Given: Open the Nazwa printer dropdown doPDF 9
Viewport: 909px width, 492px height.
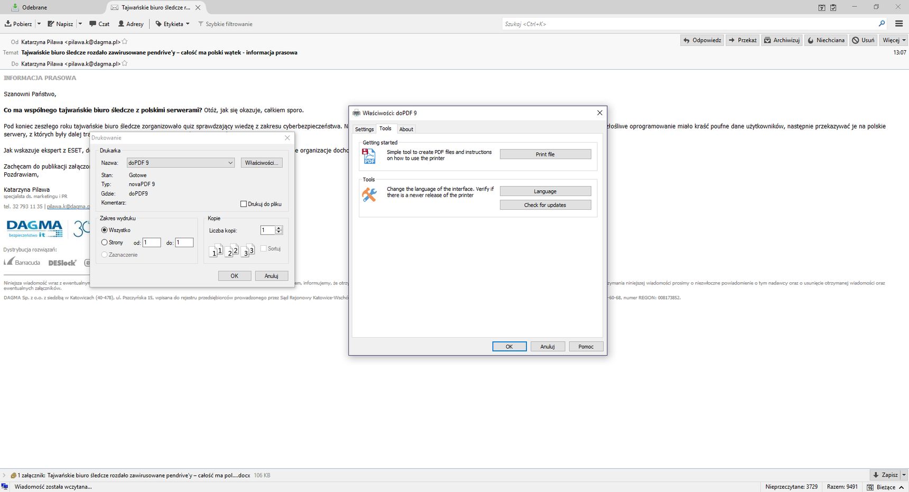Looking at the screenshot, I should click(181, 163).
